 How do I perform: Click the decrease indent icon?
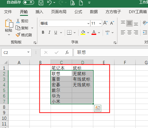(145, 32)
